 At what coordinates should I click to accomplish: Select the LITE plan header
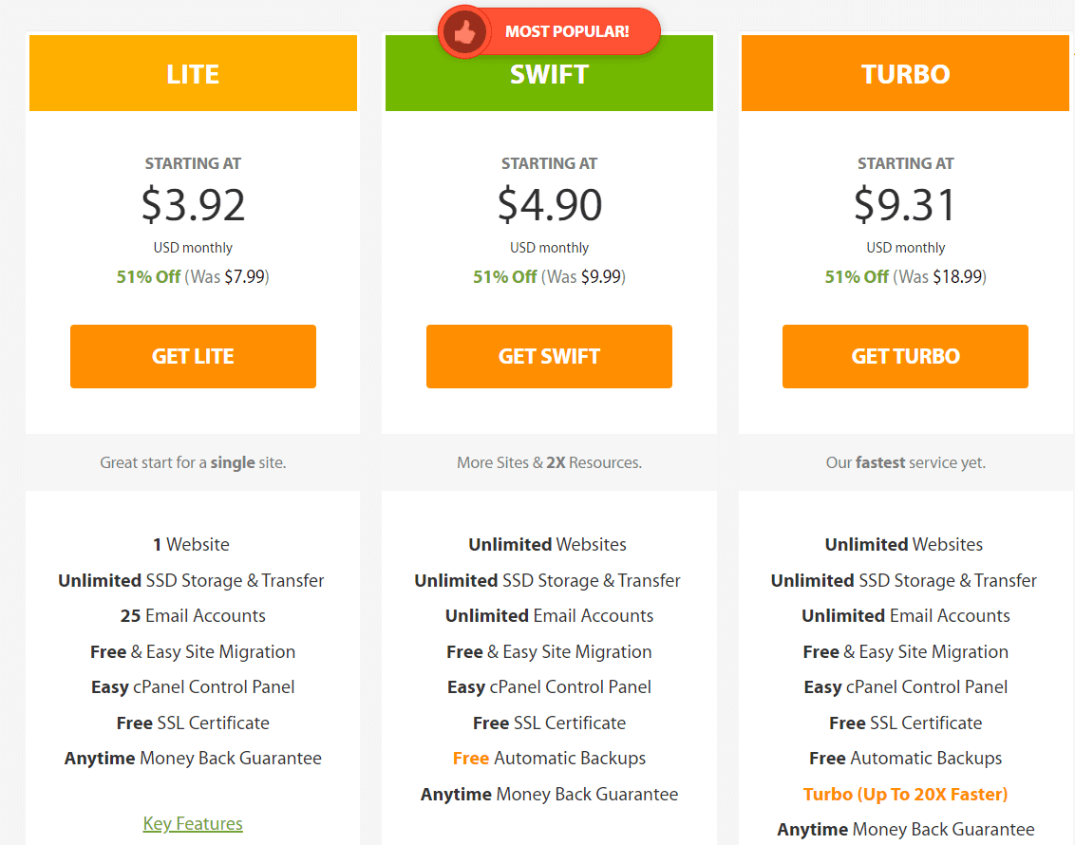pyautogui.click(x=193, y=73)
